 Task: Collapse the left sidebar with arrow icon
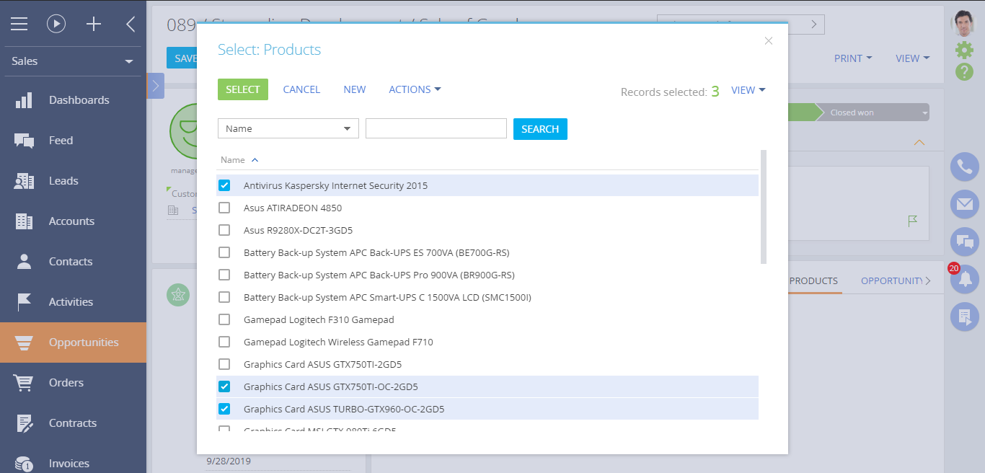(131, 24)
